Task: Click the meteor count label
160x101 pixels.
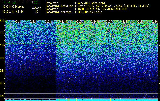Action: pyautogui.click(x=36, y=8)
